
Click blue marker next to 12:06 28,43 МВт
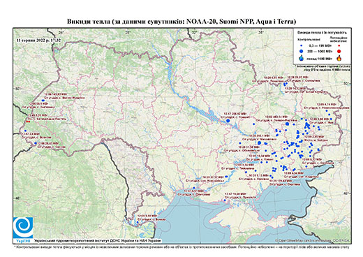pos(36,143)
